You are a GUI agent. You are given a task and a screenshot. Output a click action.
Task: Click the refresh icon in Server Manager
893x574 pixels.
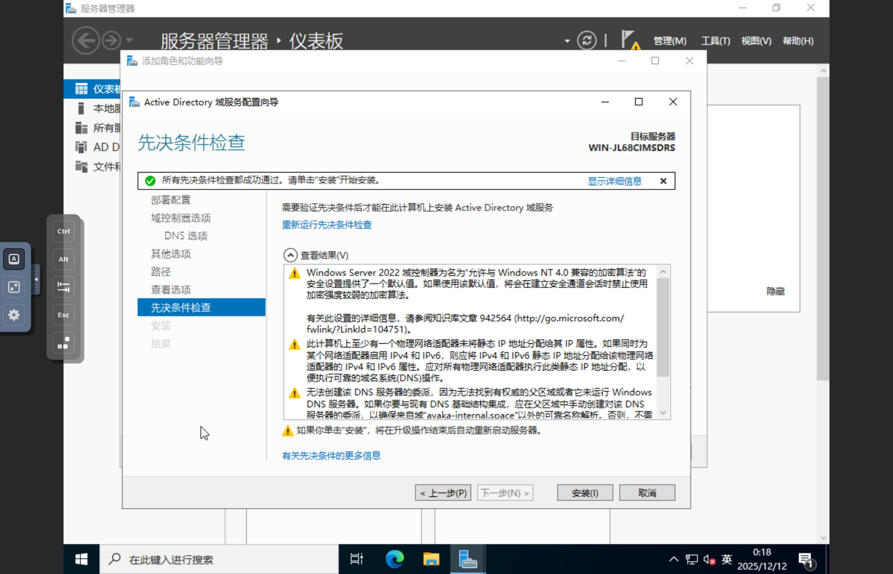[x=586, y=40]
